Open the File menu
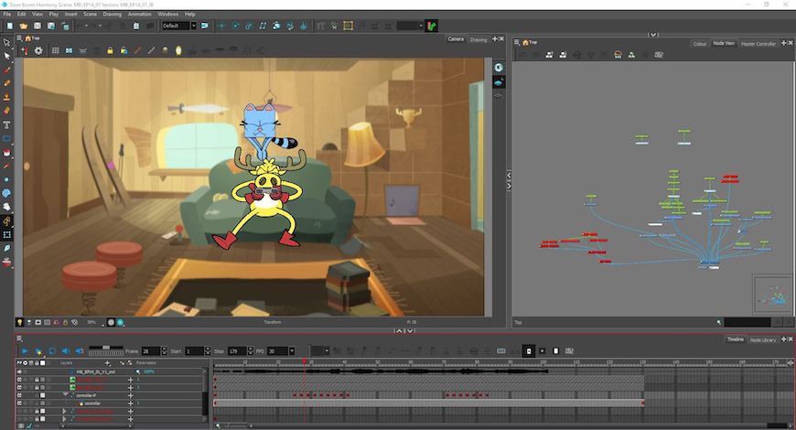The image size is (796, 430). tap(7, 15)
